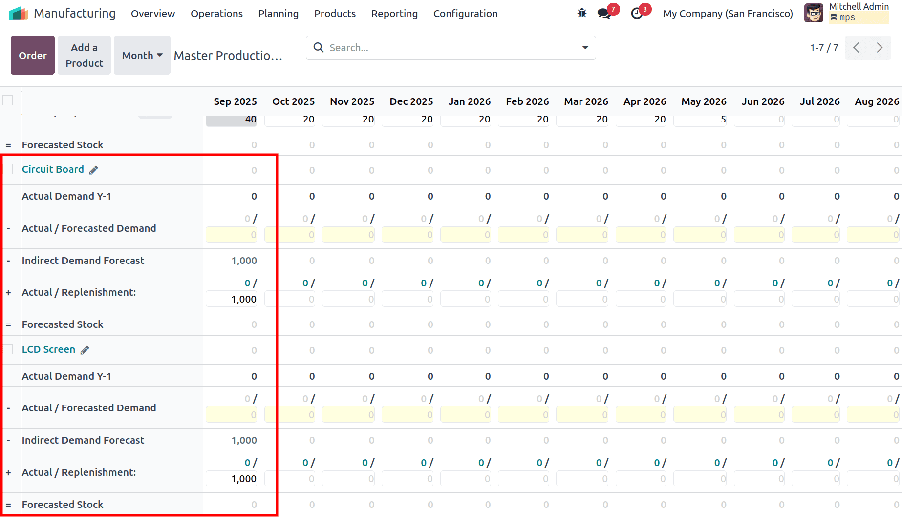Check the checkbox next to Circuit Board
This screenshot has height=527, width=902.
[8, 169]
